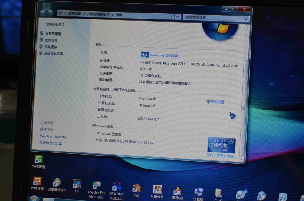
Task: Click Thomasadi next to 计算机全名
Action: click(147, 105)
